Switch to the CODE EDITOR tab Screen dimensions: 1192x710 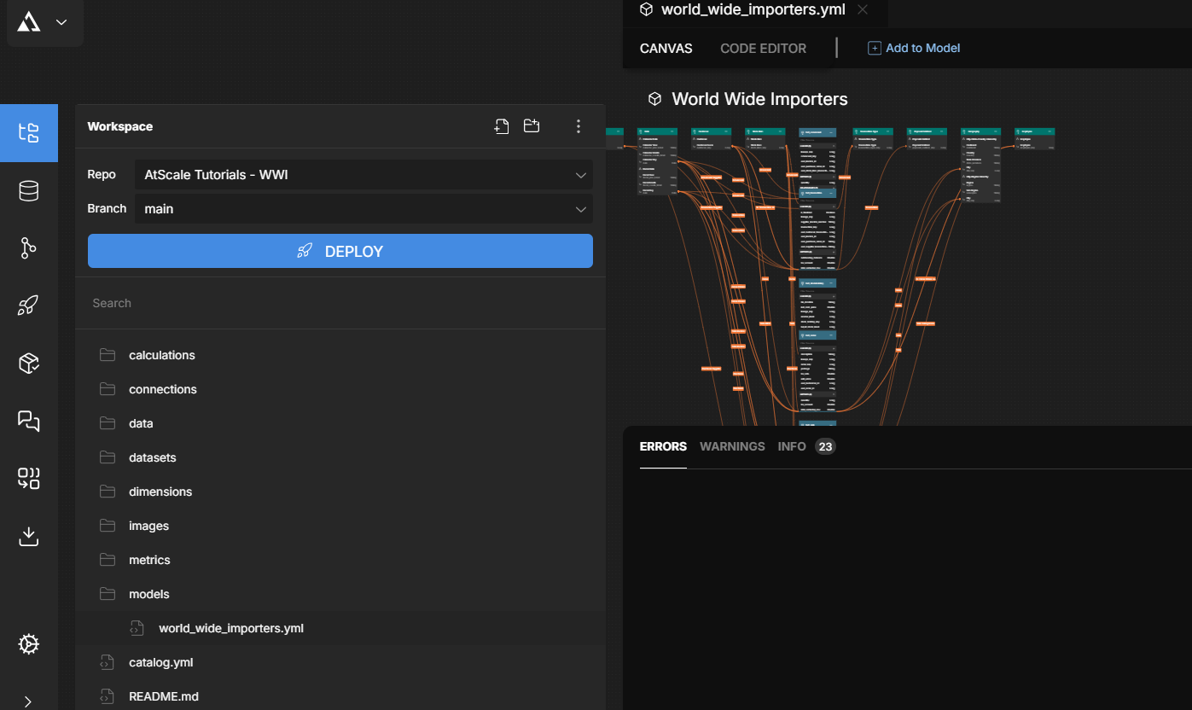coord(763,49)
